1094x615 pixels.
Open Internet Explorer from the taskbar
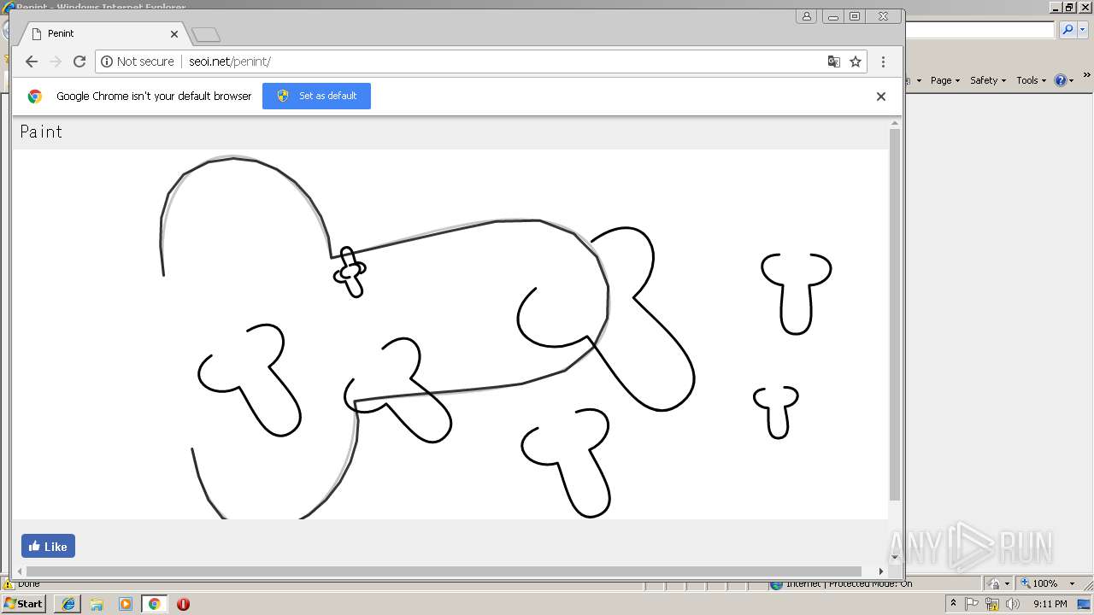pos(68,604)
